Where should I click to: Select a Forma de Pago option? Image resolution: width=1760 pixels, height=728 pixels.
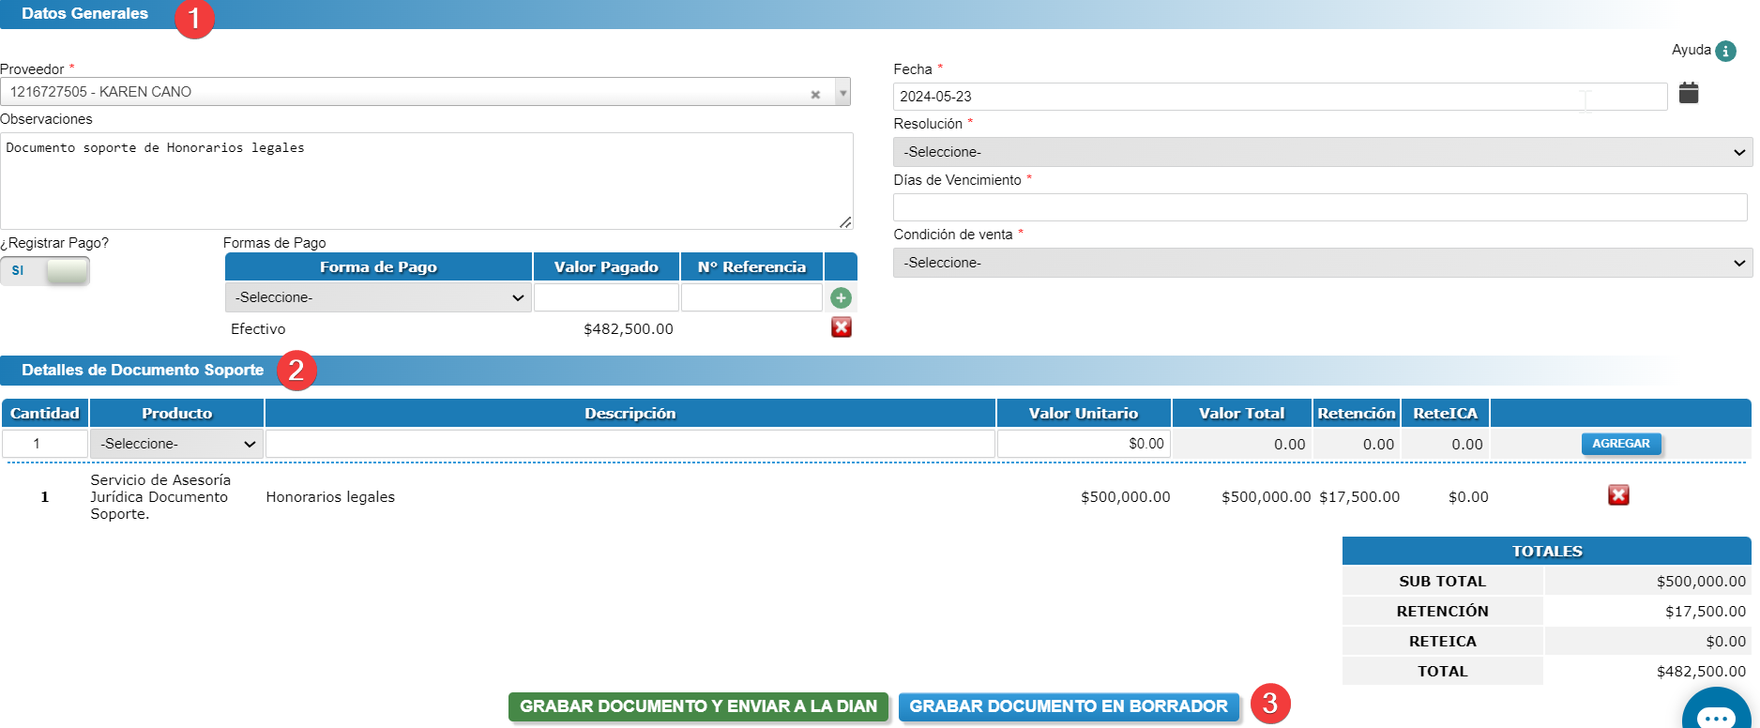pyautogui.click(x=378, y=297)
